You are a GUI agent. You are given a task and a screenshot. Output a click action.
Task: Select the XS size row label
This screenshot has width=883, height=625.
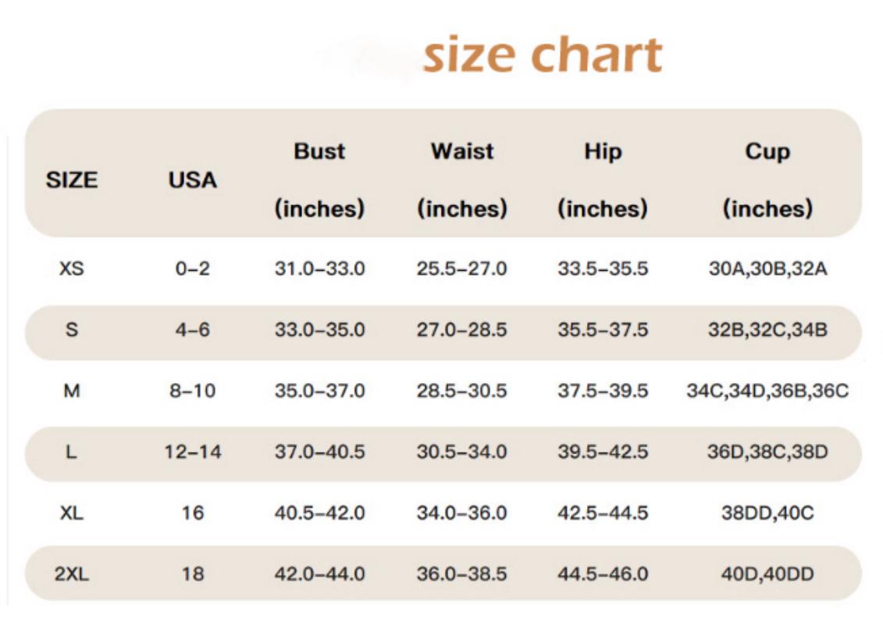point(72,269)
